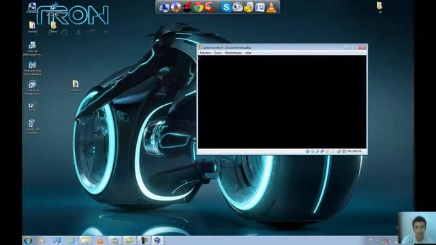Select the folder icon at top-right desktop corner
436x245 pixels.
click(379, 7)
